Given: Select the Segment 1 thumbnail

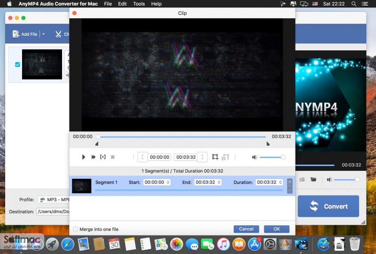Looking at the screenshot, I should coord(81,186).
